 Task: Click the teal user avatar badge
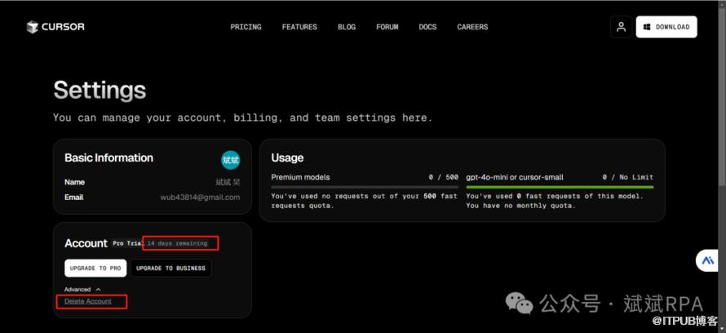(x=230, y=159)
